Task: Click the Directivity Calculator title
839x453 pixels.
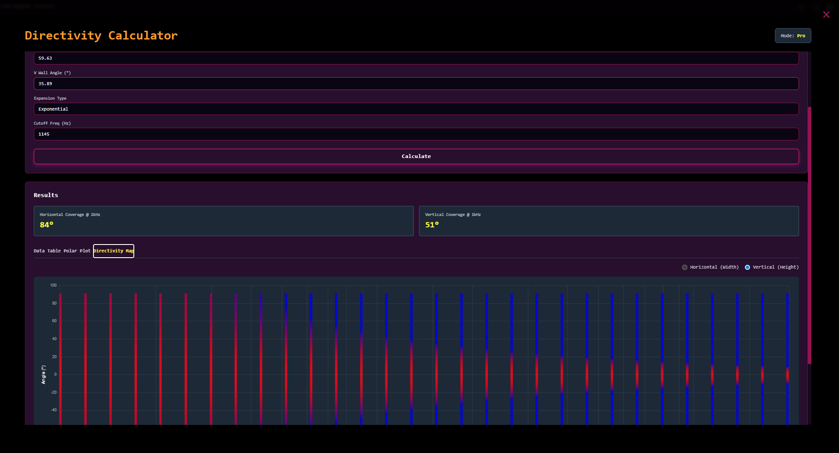Action: click(101, 36)
